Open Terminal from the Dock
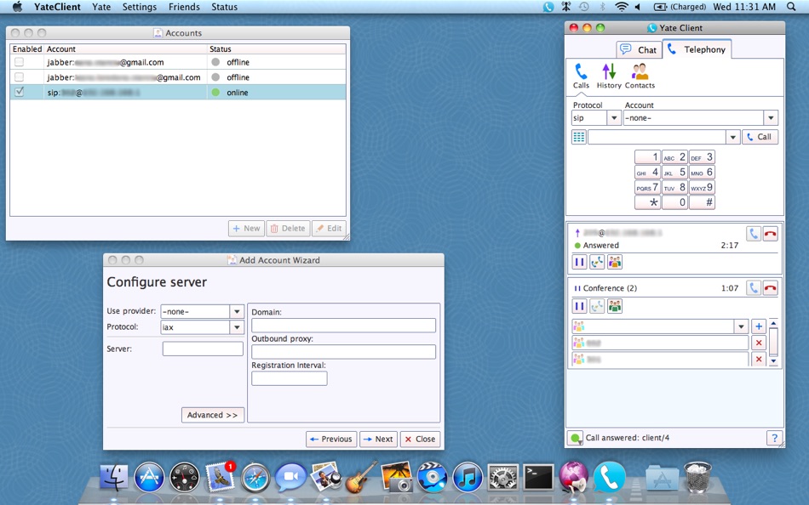 click(x=538, y=477)
